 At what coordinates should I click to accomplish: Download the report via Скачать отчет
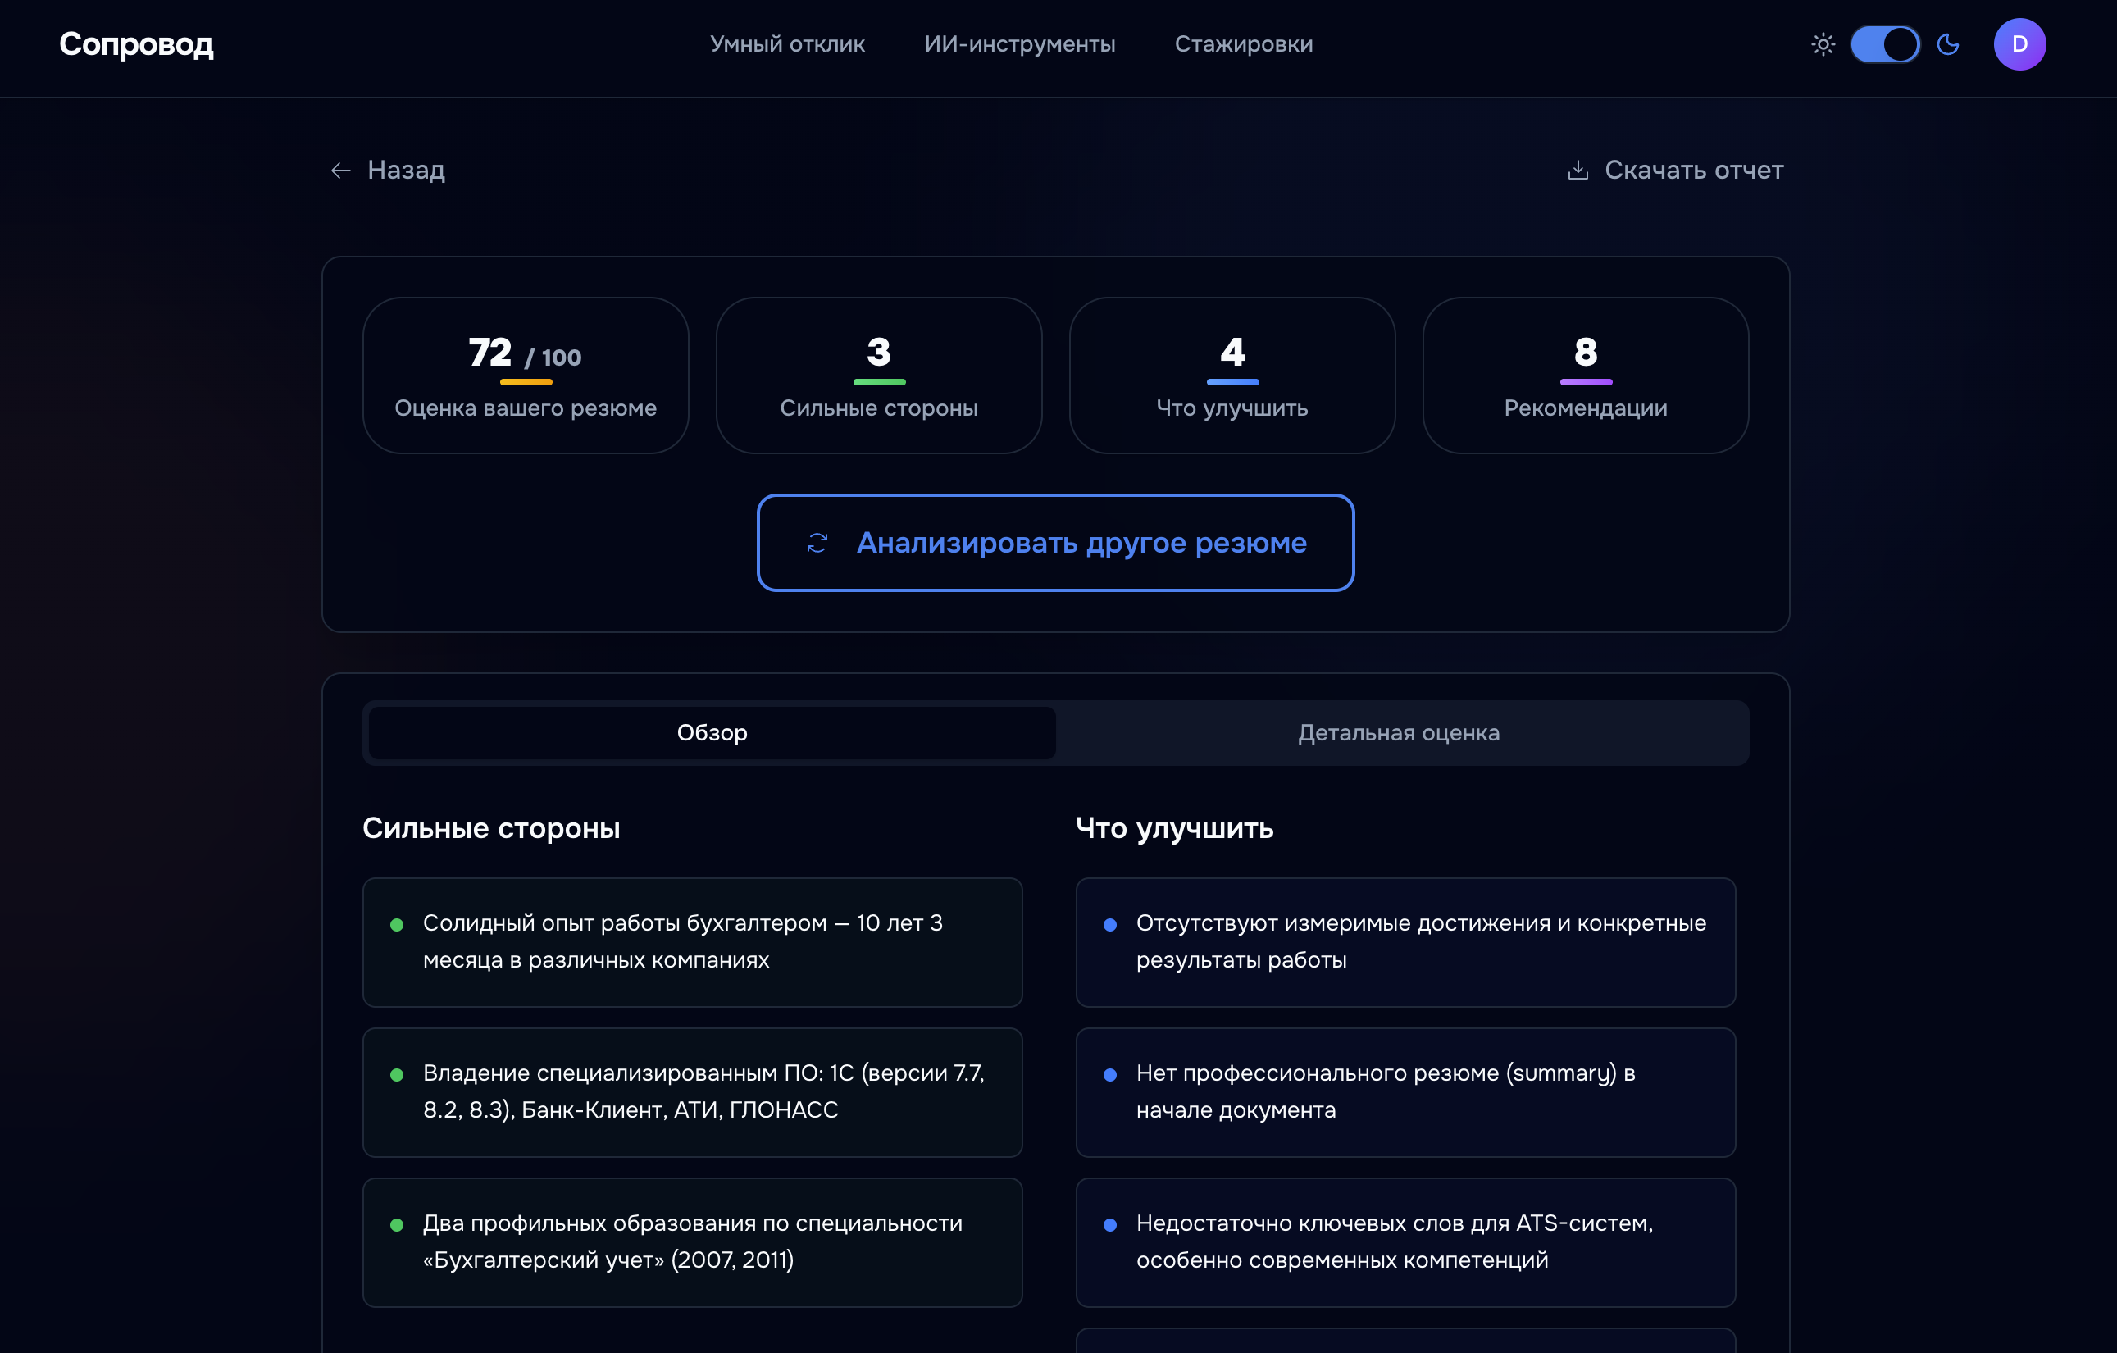coord(1694,170)
